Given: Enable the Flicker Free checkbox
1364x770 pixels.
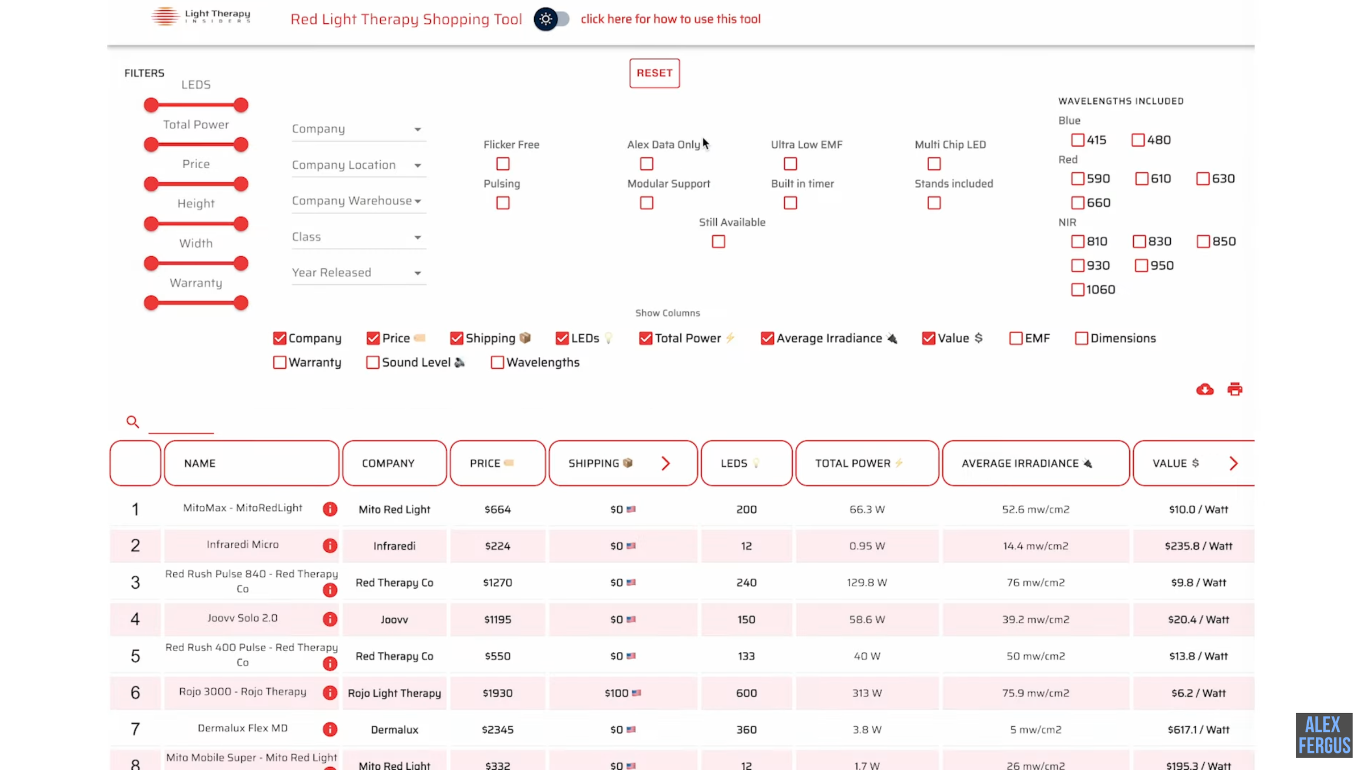Looking at the screenshot, I should [x=502, y=164].
